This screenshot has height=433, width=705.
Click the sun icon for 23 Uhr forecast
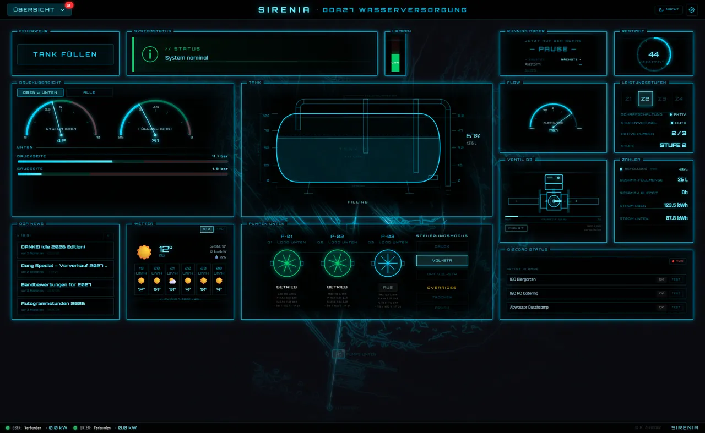pyautogui.click(x=203, y=281)
